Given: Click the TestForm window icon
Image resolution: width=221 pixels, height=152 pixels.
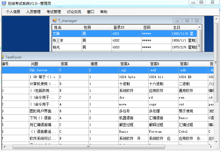Looking at the screenshot, I should tap(3, 57).
